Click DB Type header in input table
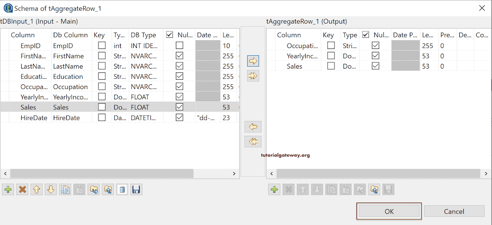The image size is (492, 225). 146,35
